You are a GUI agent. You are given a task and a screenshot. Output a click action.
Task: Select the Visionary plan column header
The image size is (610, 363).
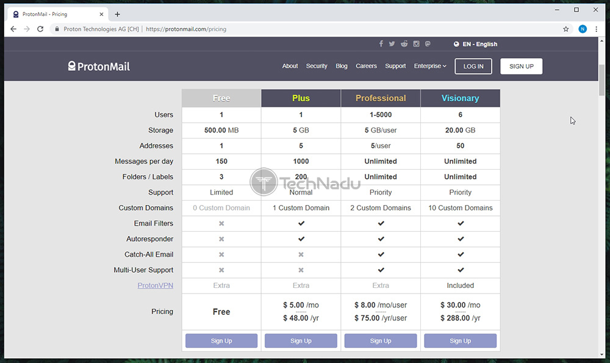click(x=460, y=98)
